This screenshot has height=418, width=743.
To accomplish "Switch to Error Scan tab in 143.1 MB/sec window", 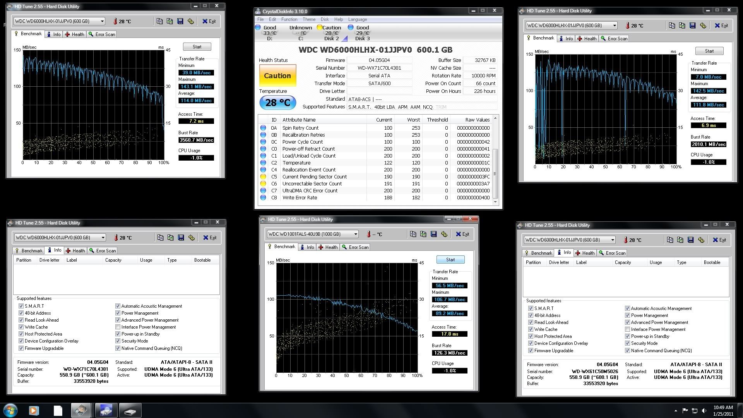I will pos(102,34).
